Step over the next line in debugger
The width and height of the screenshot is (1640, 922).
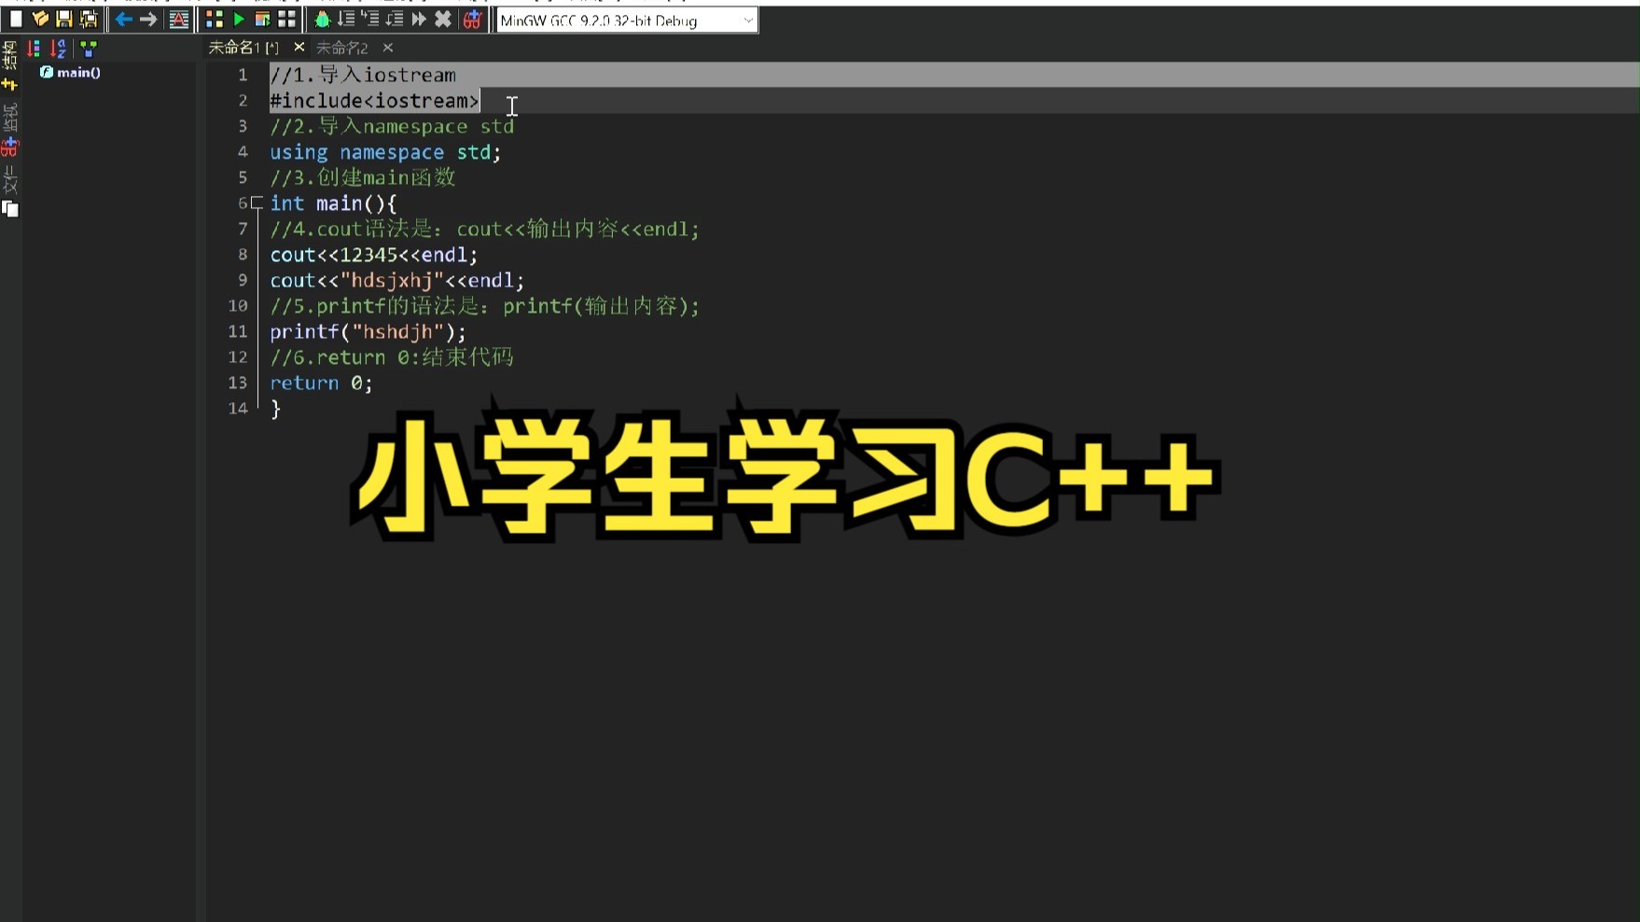click(x=347, y=19)
